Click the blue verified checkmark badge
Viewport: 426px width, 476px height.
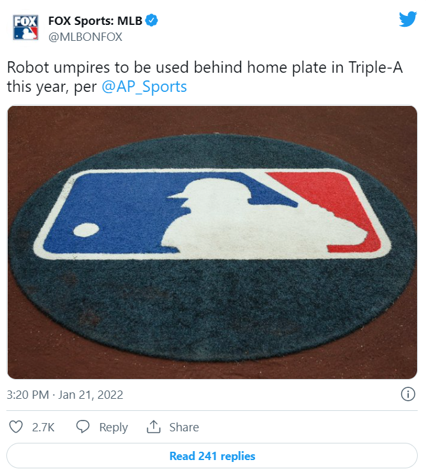[x=151, y=20]
